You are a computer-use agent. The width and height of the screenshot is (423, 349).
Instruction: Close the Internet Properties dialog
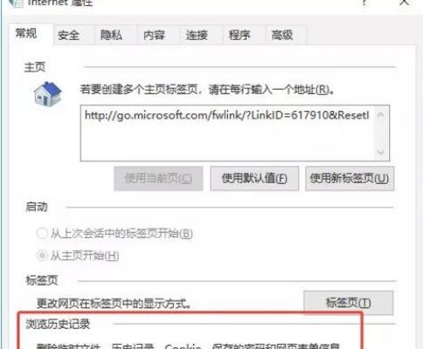click(405, 3)
